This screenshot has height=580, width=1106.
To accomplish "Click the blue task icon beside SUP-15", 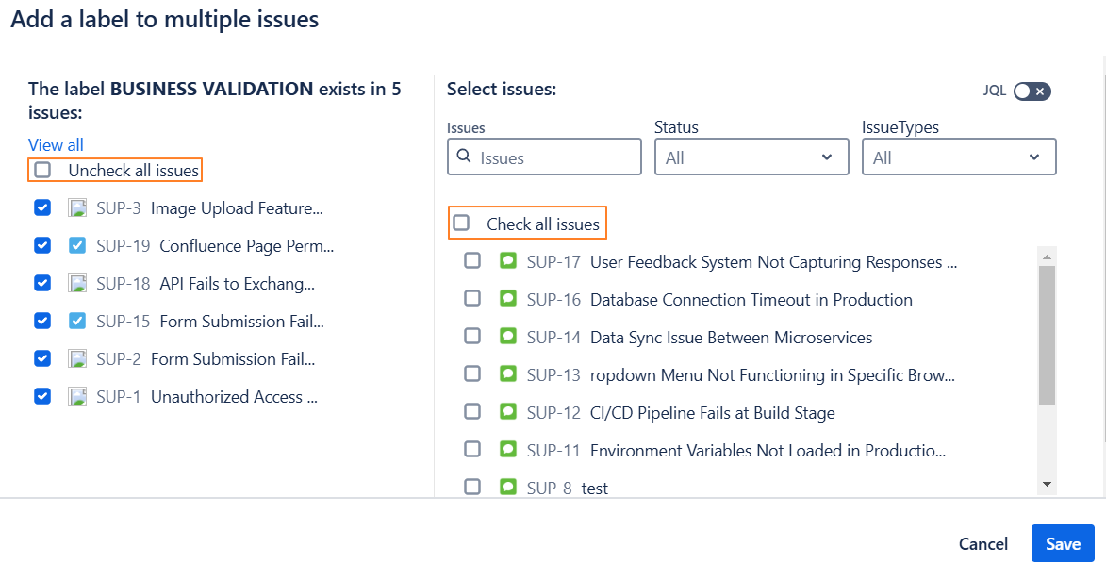I will click(78, 322).
